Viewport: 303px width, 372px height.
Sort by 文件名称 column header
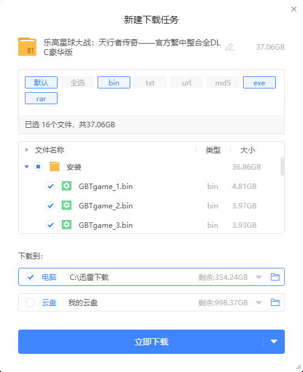(x=50, y=150)
